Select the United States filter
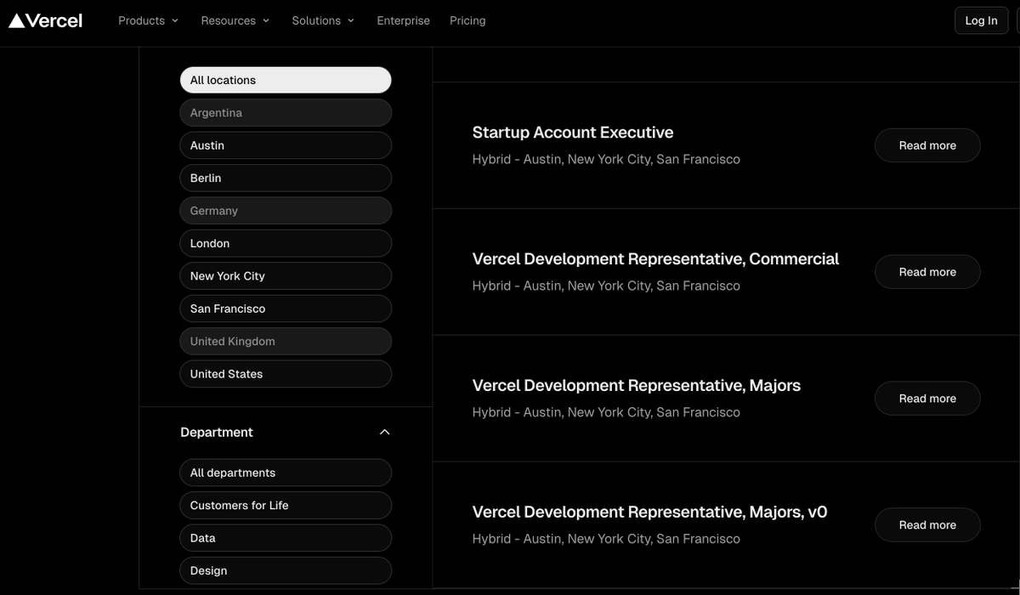This screenshot has height=595, width=1020. tap(286, 374)
